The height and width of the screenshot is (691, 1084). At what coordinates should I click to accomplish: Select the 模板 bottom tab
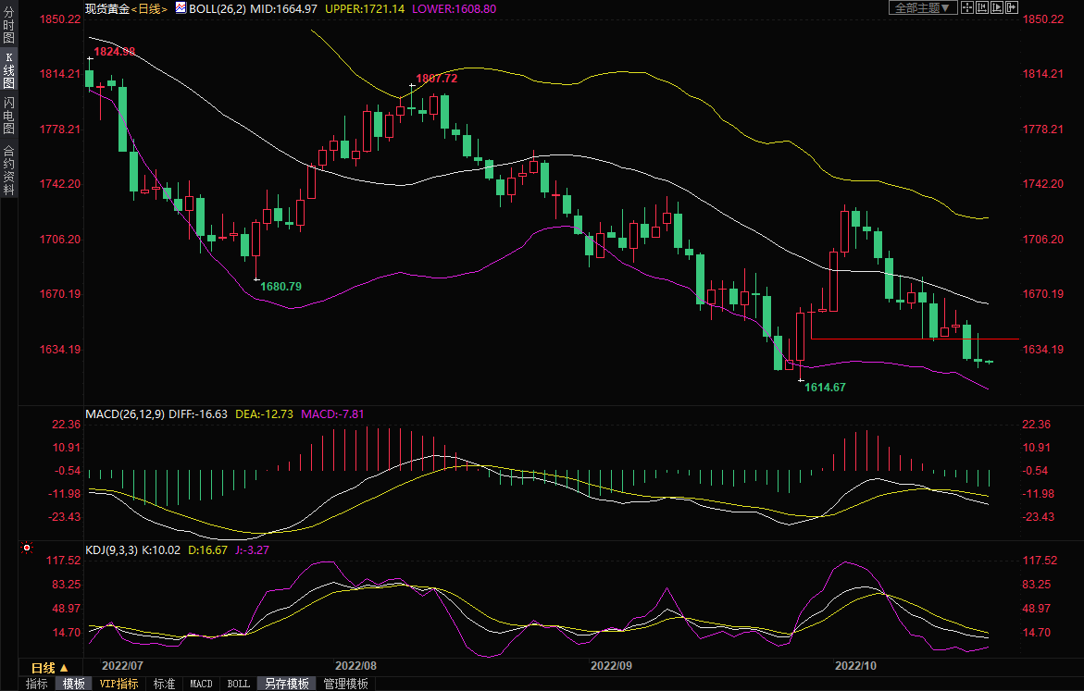click(x=74, y=684)
